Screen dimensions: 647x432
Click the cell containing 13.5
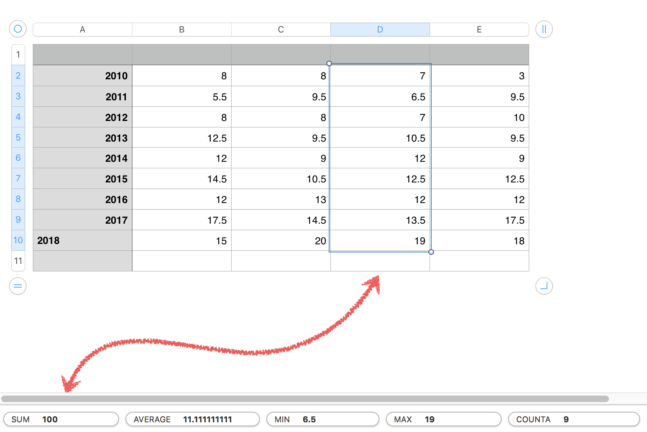[x=380, y=220]
